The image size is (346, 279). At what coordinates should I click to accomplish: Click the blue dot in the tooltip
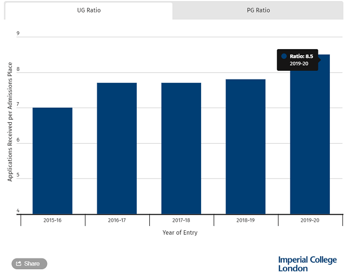tap(284, 56)
